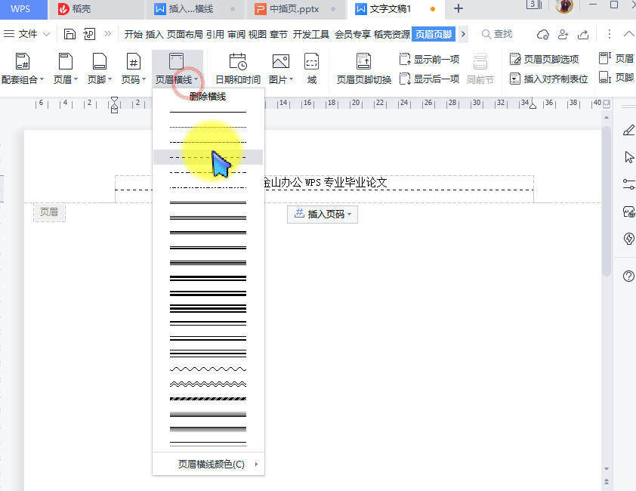Image resolution: width=636 pixels, height=491 pixels.
Task: Choose 删除横线 to remove header line
Action: (208, 97)
